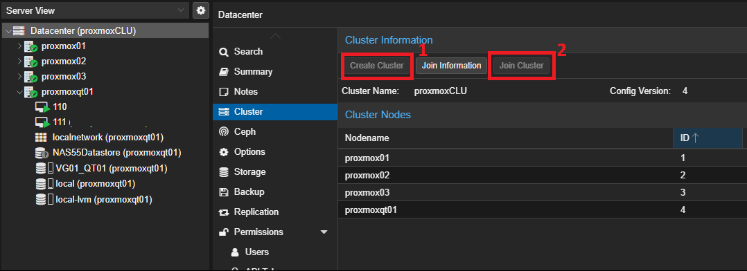Select NAS55Datastore (proxmoxqt01) in tree
The width and height of the screenshot is (747, 271).
(x=116, y=153)
